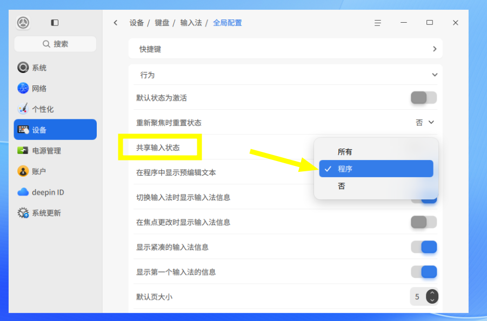Click the deepin ID cloud icon

click(23, 192)
